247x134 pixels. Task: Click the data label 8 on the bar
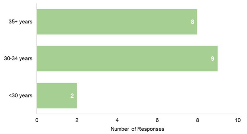tap(192, 22)
